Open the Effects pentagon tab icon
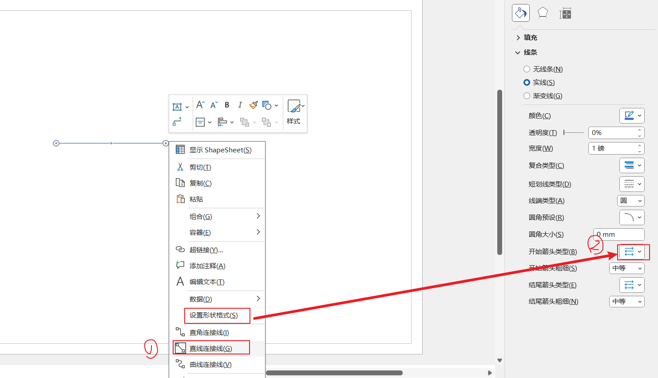Image resolution: width=658 pixels, height=378 pixels. pyautogui.click(x=543, y=13)
